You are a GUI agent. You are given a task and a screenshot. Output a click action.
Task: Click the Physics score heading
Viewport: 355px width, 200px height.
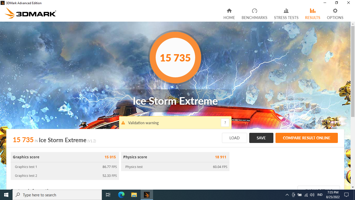point(135,157)
